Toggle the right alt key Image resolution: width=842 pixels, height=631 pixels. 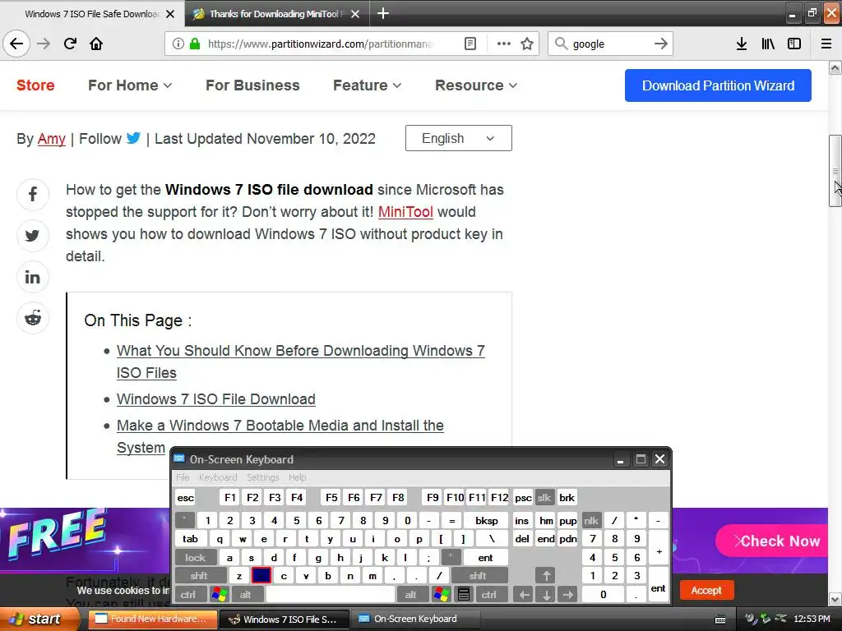coord(411,594)
